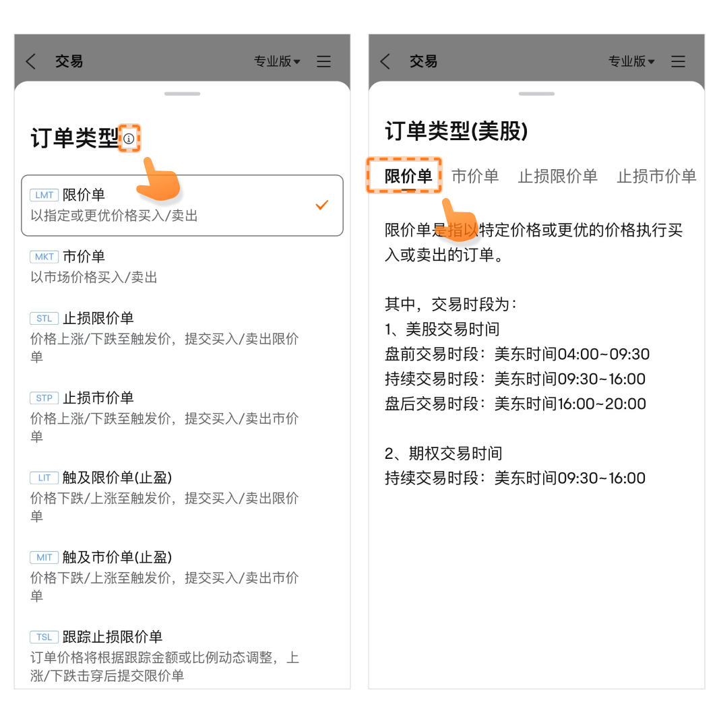The width and height of the screenshot is (719, 723).
Task: Open 止损市价单 tab on right screen
Action: pyautogui.click(x=656, y=176)
